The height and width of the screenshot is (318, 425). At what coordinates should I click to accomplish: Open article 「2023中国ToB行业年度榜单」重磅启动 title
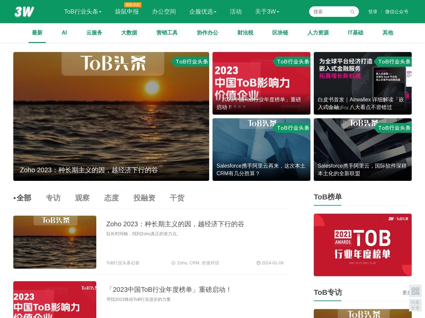(x=169, y=290)
